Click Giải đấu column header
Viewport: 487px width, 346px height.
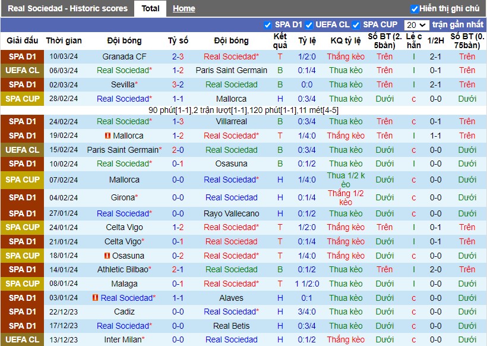coord(23,41)
